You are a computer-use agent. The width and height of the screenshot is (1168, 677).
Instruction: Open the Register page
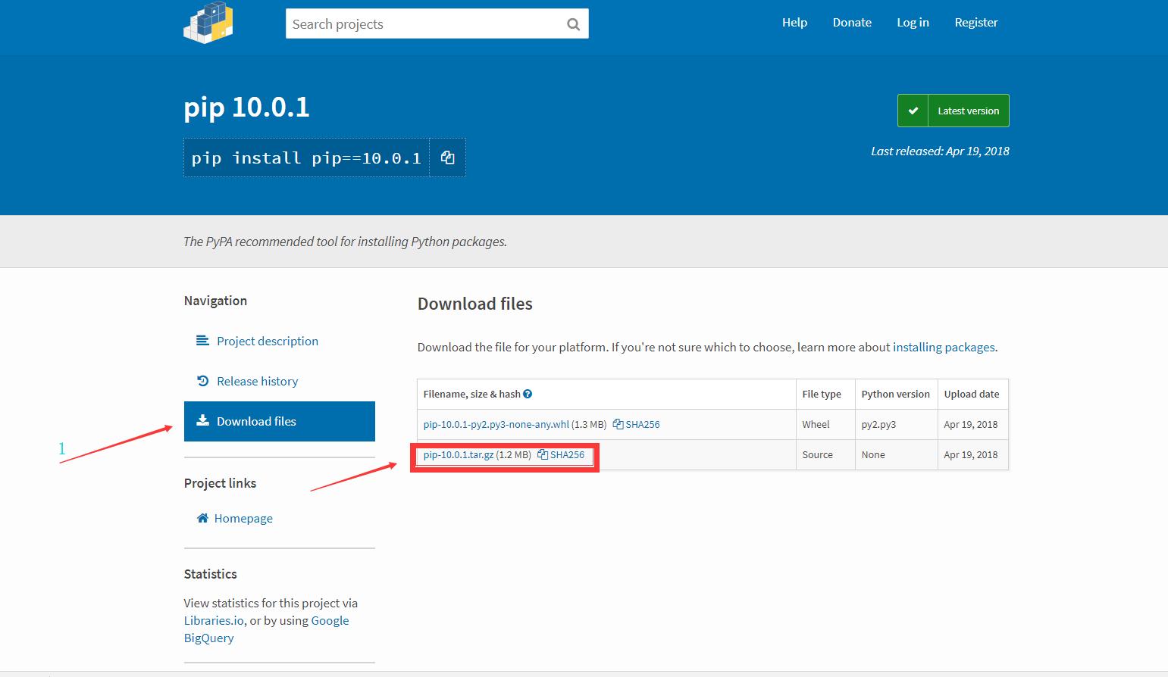pos(976,23)
